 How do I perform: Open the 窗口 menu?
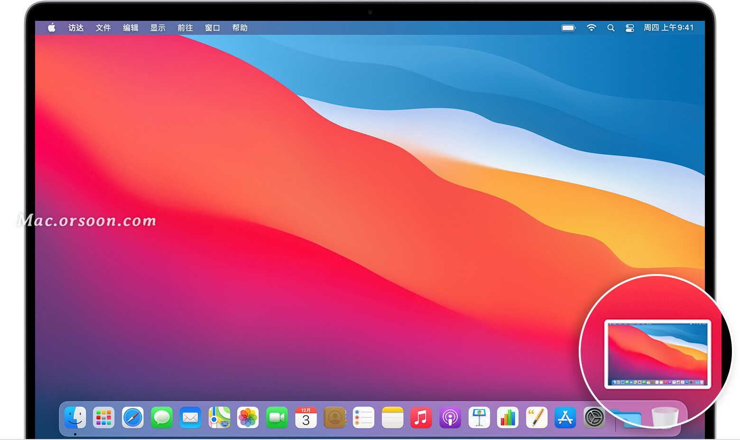coord(213,27)
